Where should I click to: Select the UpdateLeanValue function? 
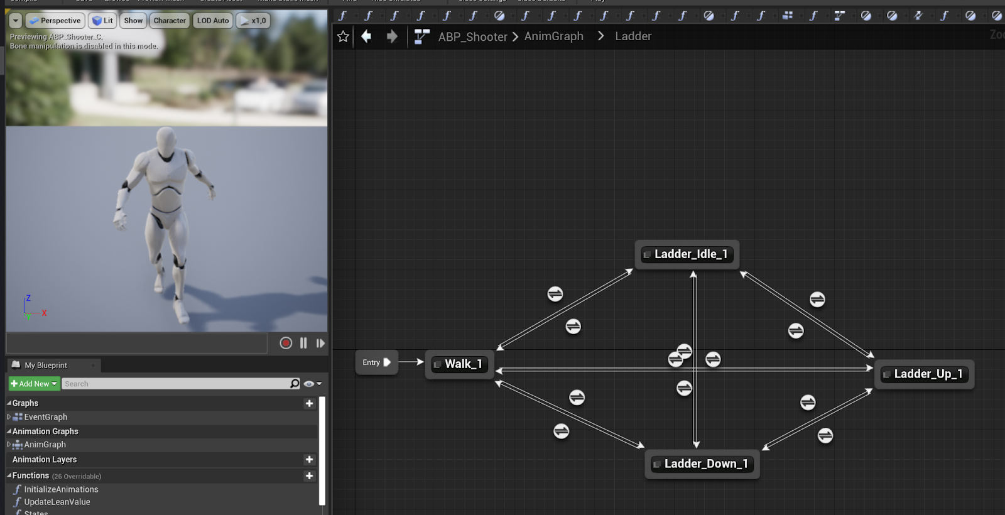click(x=57, y=502)
